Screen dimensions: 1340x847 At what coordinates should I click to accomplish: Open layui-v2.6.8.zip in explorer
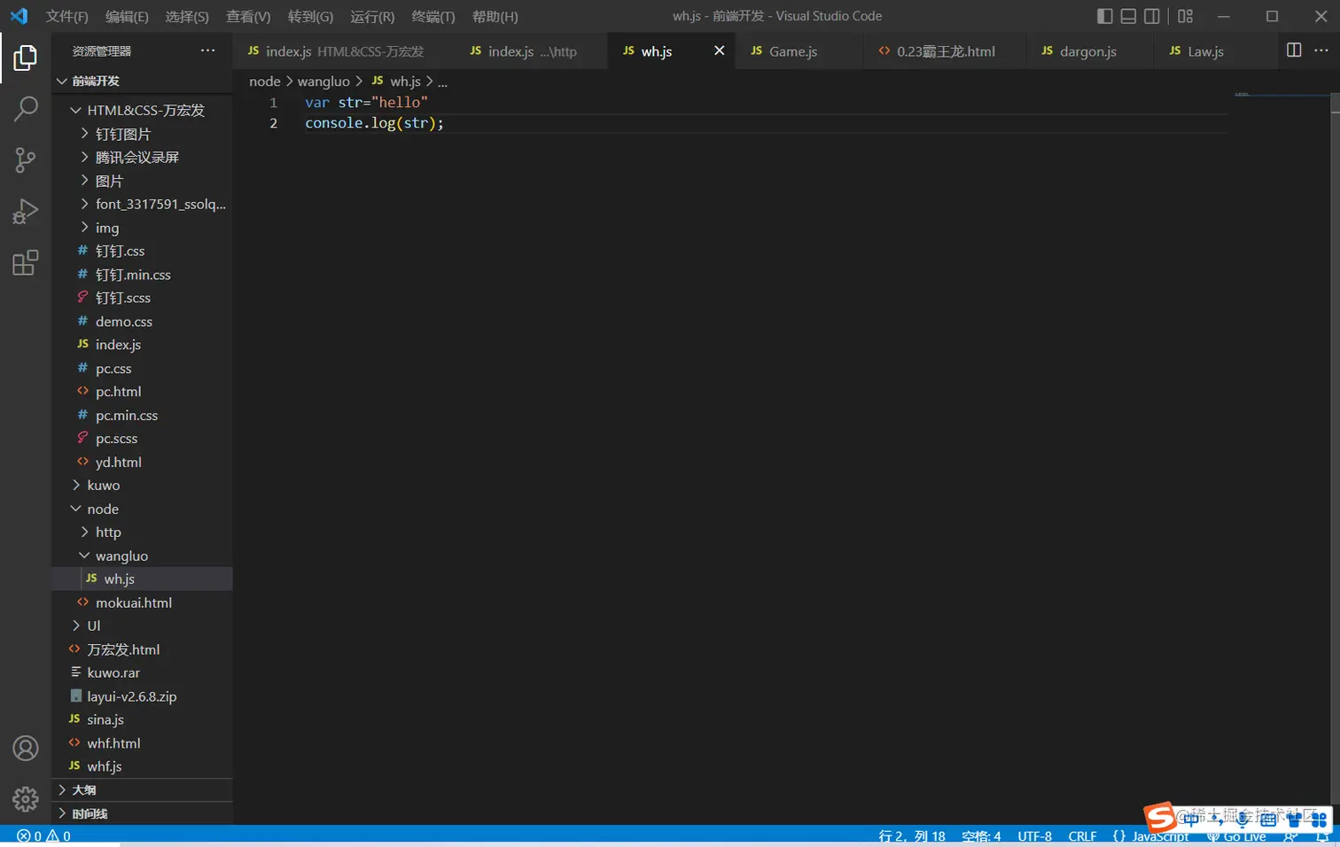pos(142,696)
